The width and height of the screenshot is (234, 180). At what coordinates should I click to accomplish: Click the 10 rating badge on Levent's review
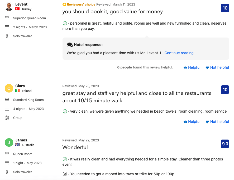pyautogui.click(x=225, y=8)
